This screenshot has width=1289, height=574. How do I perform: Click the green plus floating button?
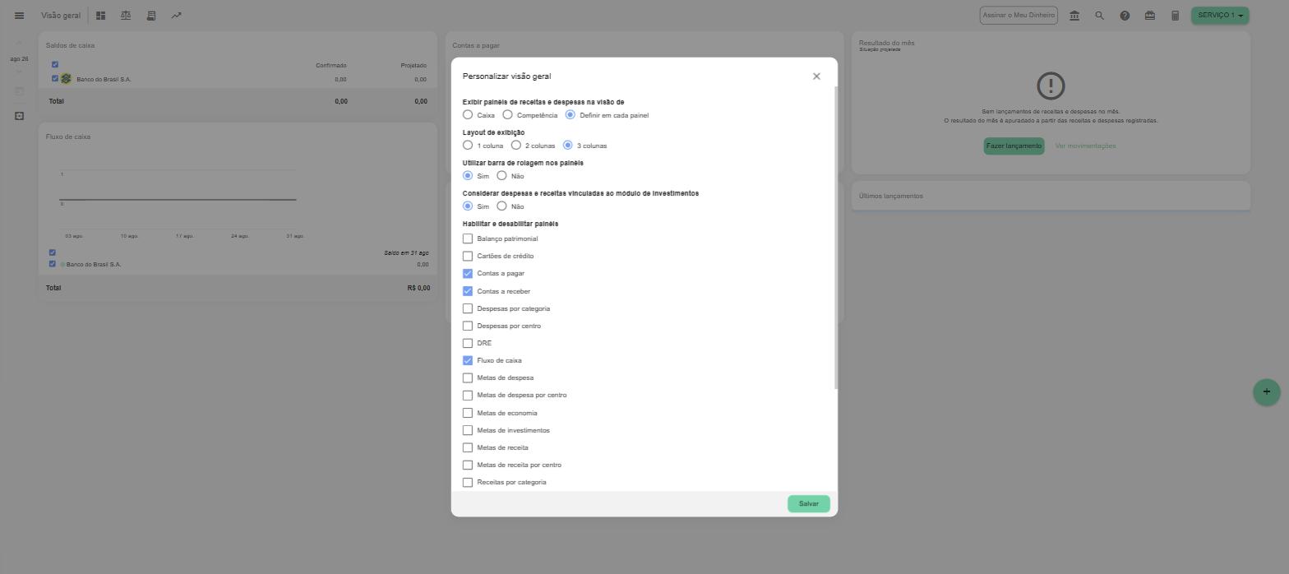tap(1267, 392)
